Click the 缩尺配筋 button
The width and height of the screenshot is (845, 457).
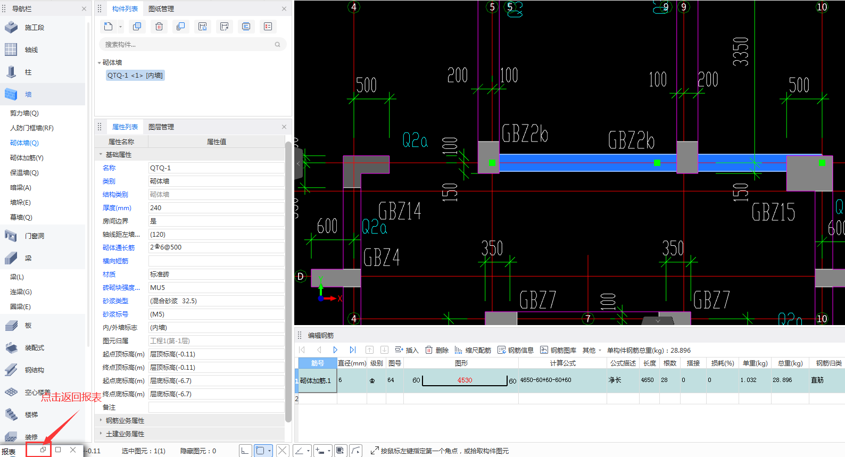[x=473, y=350]
